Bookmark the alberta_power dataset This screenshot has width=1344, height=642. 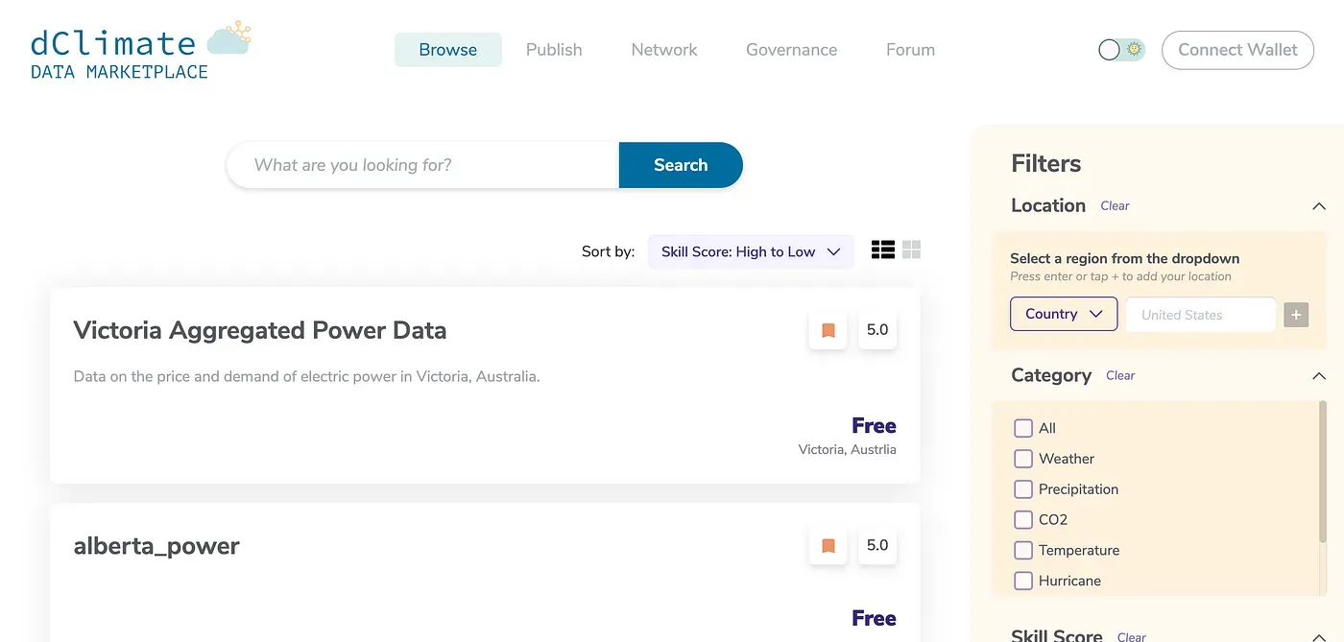[828, 545]
